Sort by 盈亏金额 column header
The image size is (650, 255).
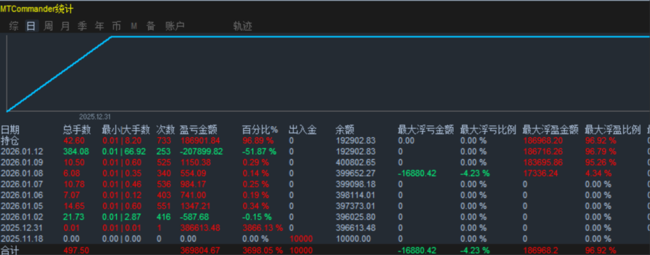tap(199, 130)
